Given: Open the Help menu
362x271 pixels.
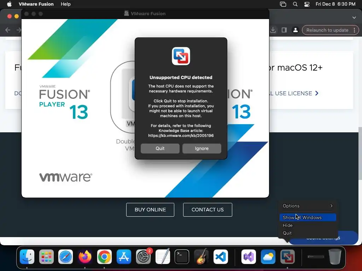Looking at the screenshot, I should tap(65, 4).
